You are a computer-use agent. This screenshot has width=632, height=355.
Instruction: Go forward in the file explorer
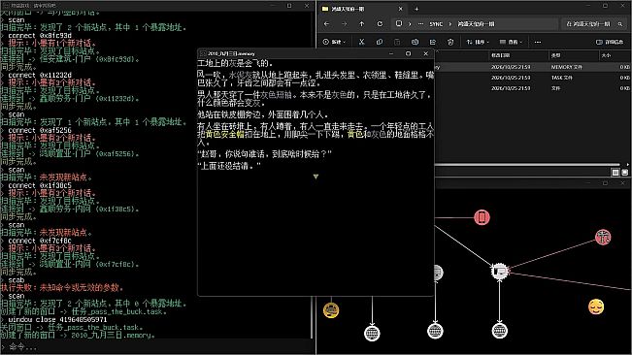[344, 23]
